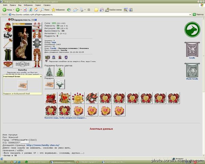Screen dimensions: 205x164
Task: Click the green Christmas tree bouquet gift
Action: point(60,72)
